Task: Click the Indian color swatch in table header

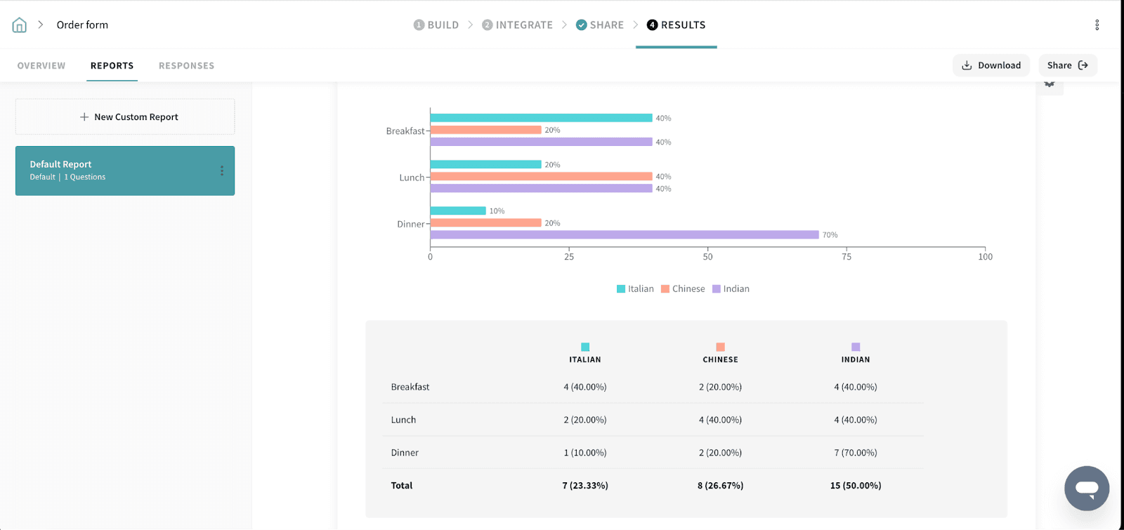Action: click(856, 347)
